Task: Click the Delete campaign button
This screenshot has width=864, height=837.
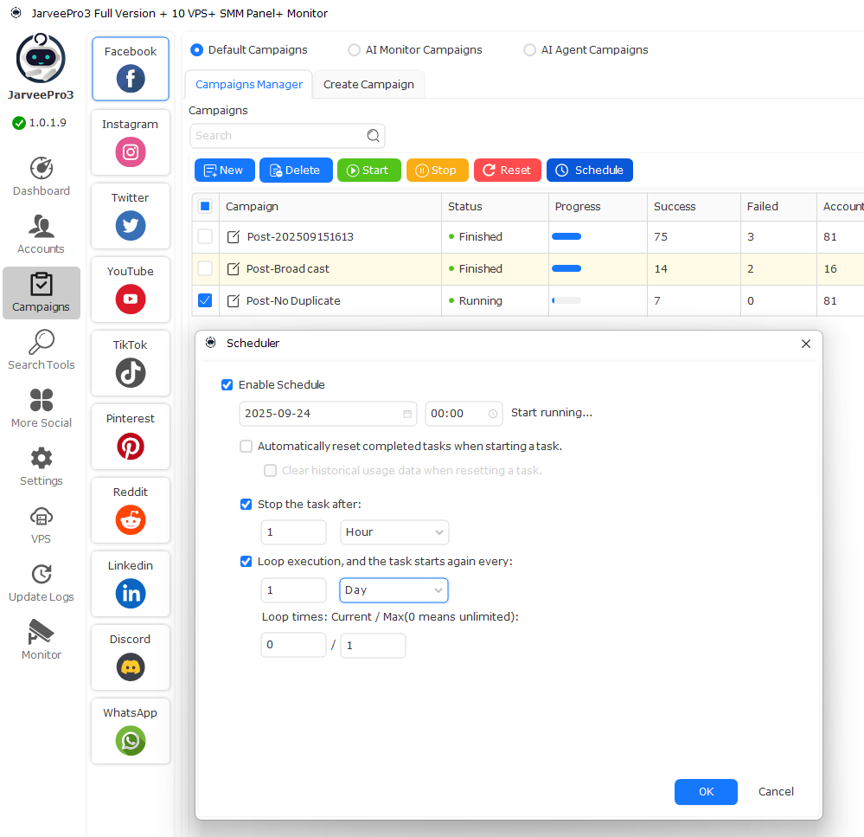Action: [296, 171]
